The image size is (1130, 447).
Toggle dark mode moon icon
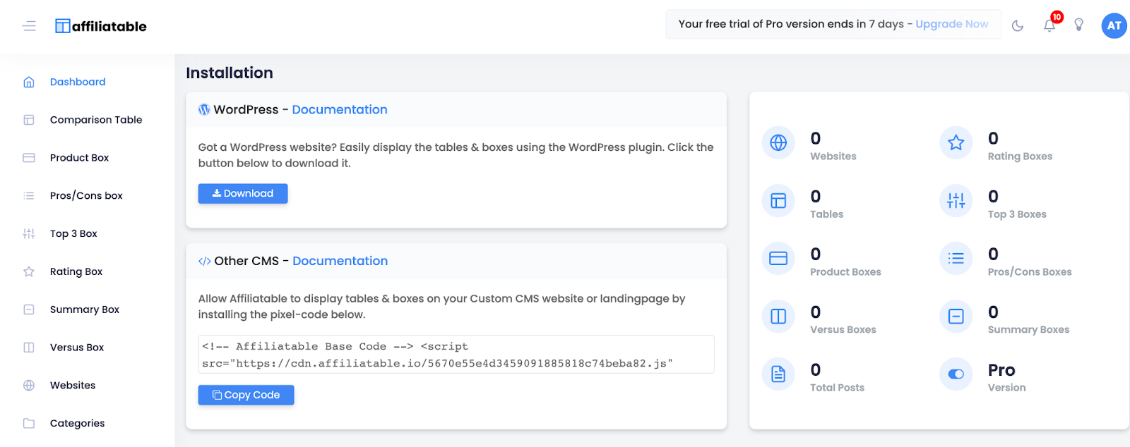[x=1018, y=26]
